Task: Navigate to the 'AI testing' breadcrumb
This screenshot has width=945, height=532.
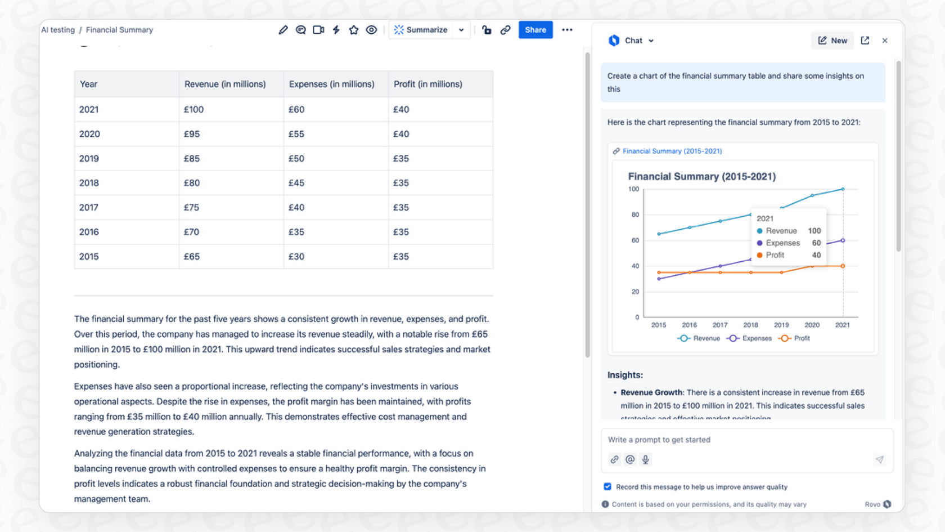Action: (x=58, y=30)
